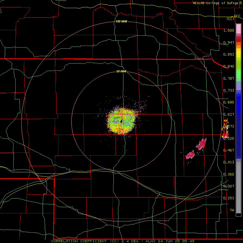Click the black radar site dot at center
The image size is (243, 243).
point(122,121)
